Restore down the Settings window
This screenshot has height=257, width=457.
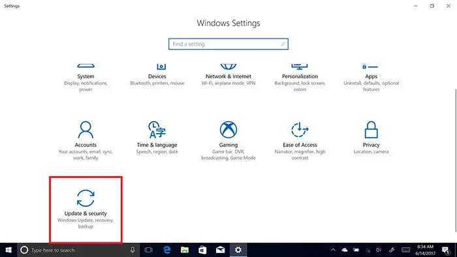pyautogui.click(x=432, y=6)
